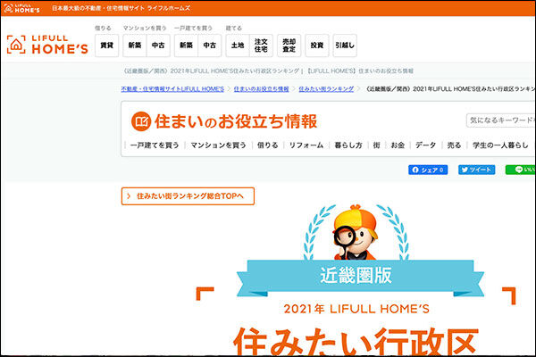
Task: Open お金 category tab
Action: point(398,145)
